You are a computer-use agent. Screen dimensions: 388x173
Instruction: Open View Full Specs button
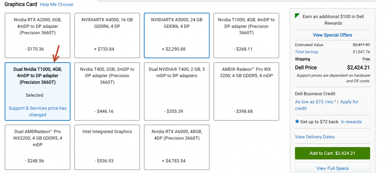332,168
